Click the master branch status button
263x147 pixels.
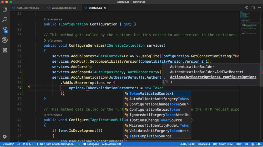[x=8, y=144]
